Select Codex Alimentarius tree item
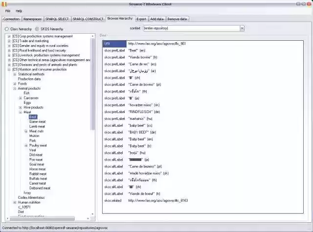Screen dimensions: 313x232 [x=31, y=198]
